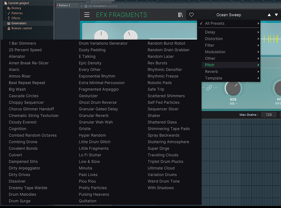Image resolution: width=281 pixels, height=208 pixels.
Task: Favorite the Ocean Sweep preset with heart
Action: (191, 15)
